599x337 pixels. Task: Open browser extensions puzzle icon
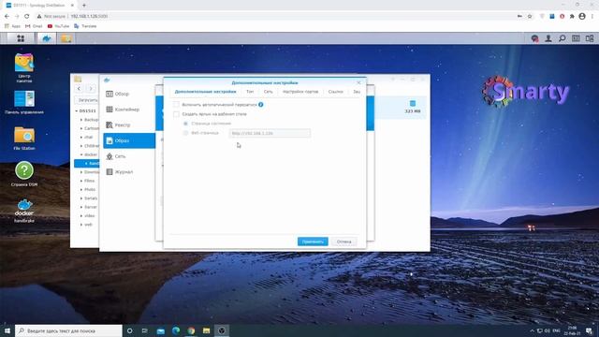pos(572,17)
